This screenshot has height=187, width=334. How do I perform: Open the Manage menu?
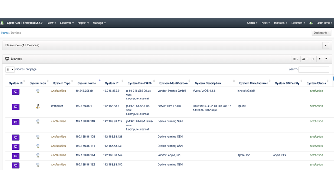coord(99,23)
